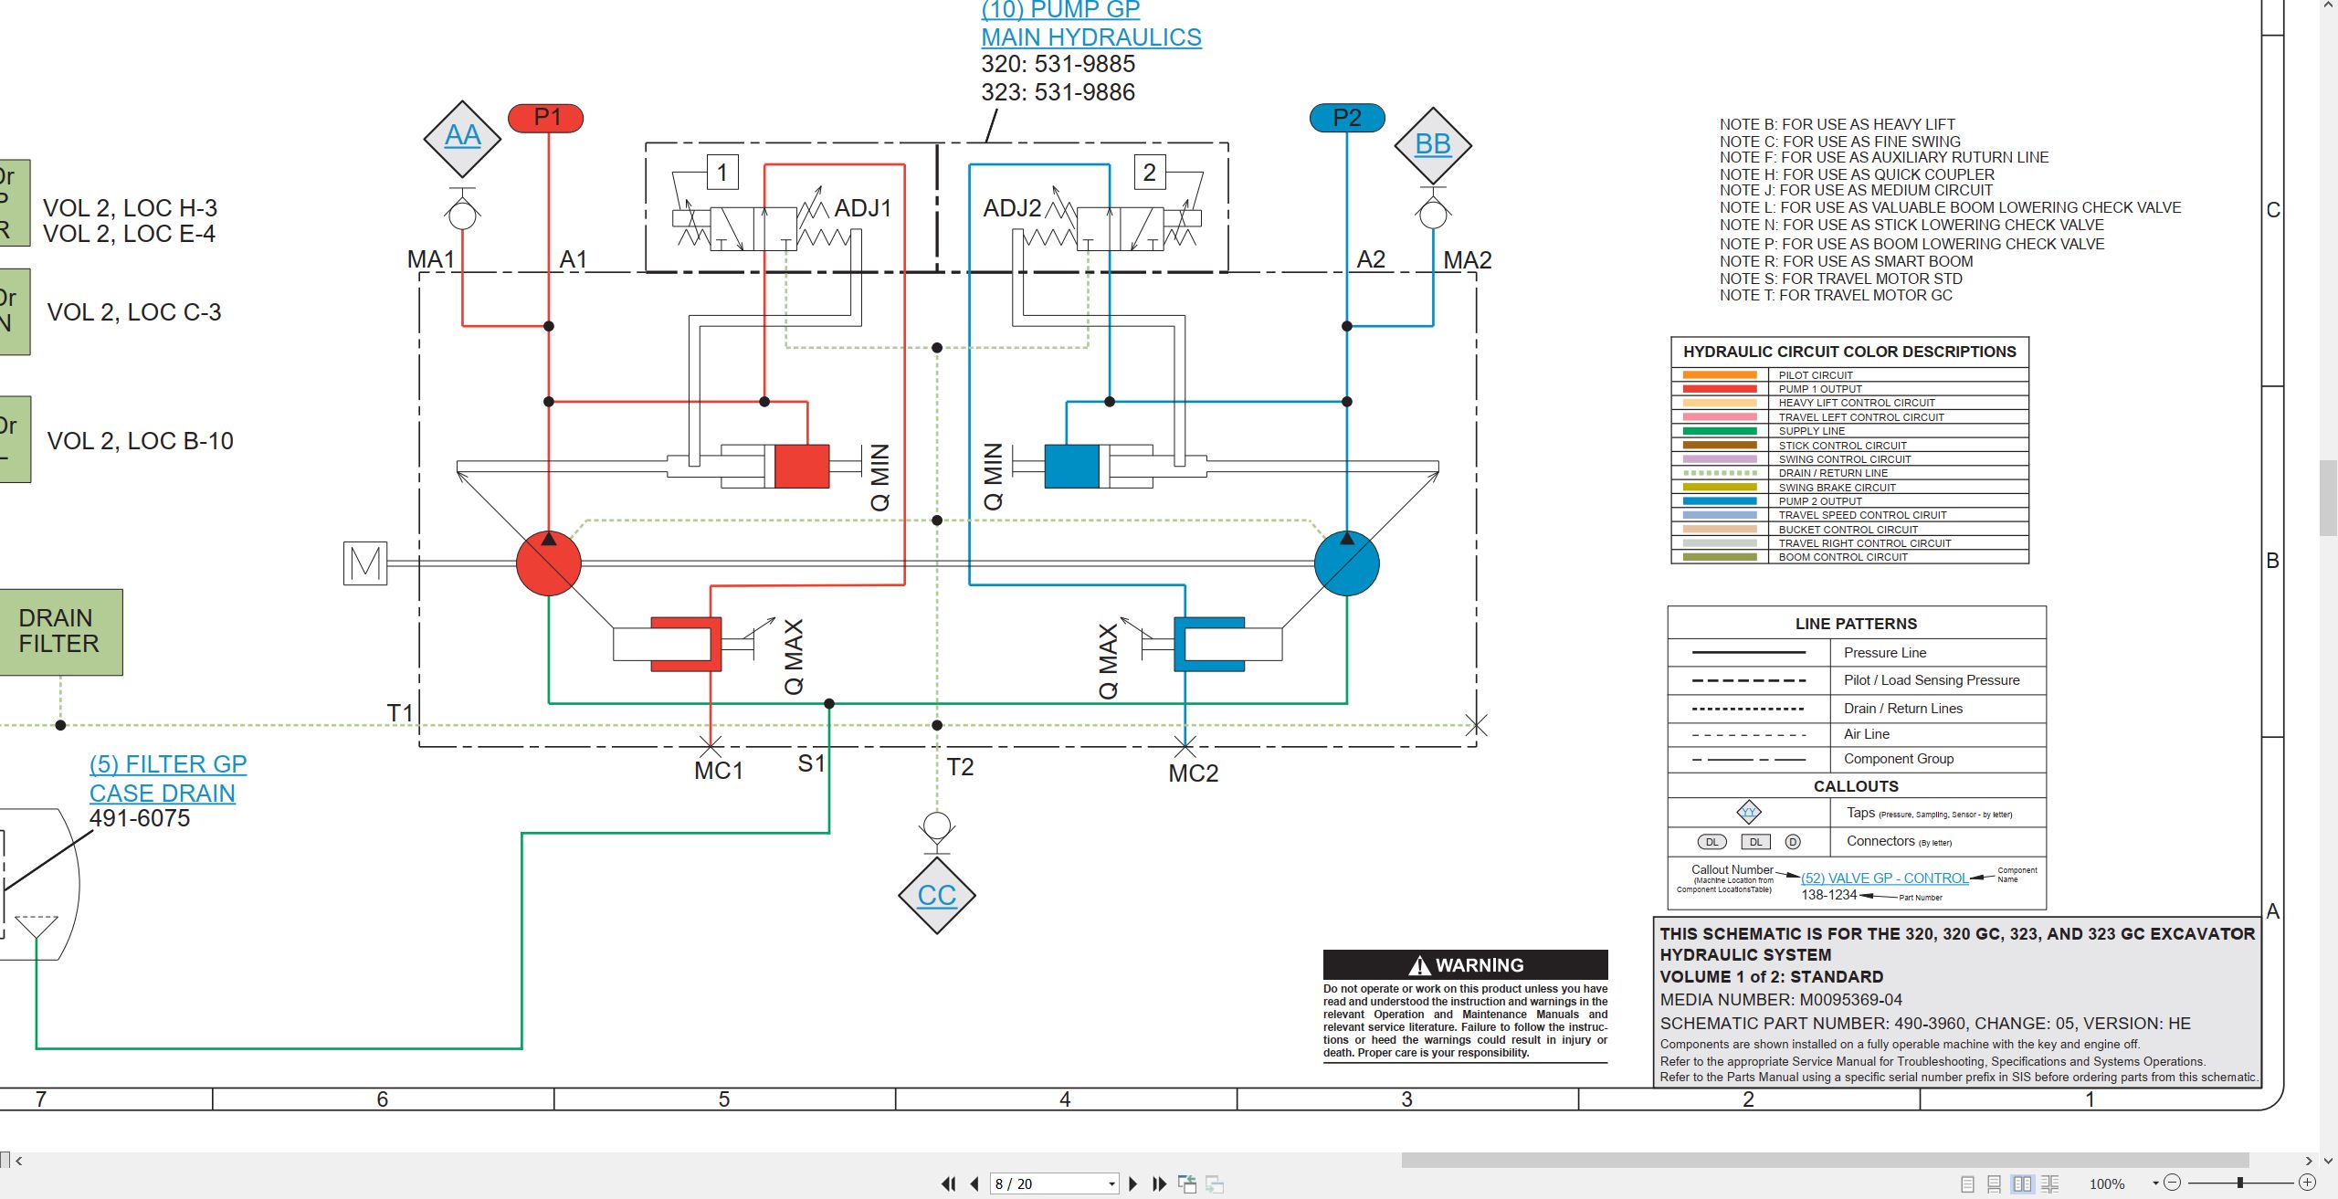Viewport: 2338px width, 1199px height.
Task: Click the SUPPLY LINE green color swatch
Action: [1720, 431]
